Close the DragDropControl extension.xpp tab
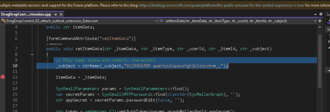Screen dimensions: 330x112 point(61,15)
